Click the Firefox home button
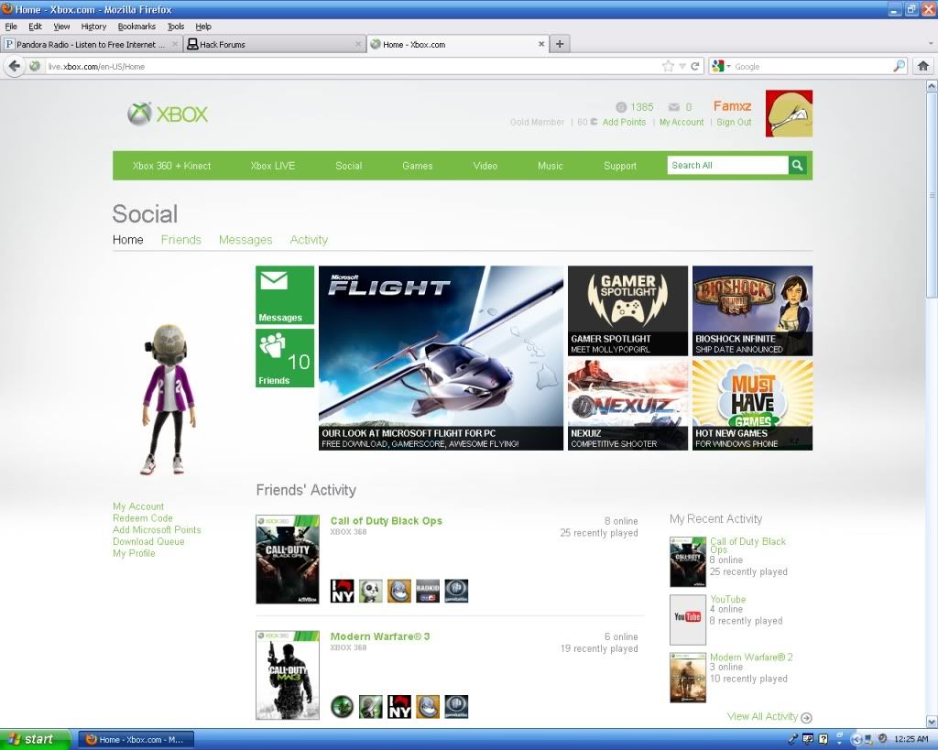 tap(923, 66)
